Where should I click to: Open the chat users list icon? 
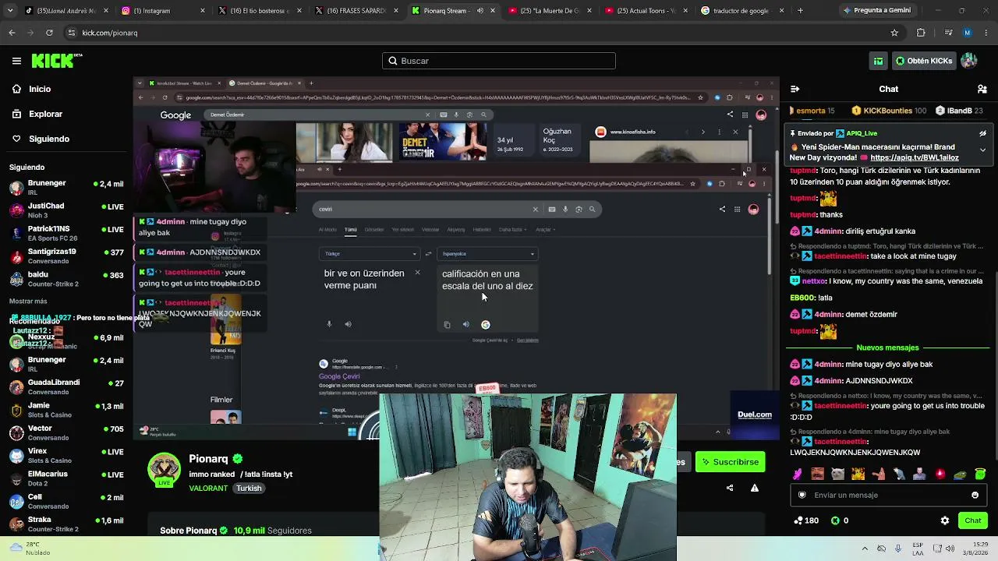click(x=982, y=89)
